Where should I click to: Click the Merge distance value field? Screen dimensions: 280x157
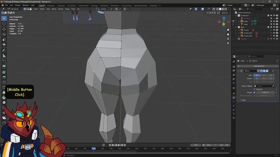click(266, 92)
